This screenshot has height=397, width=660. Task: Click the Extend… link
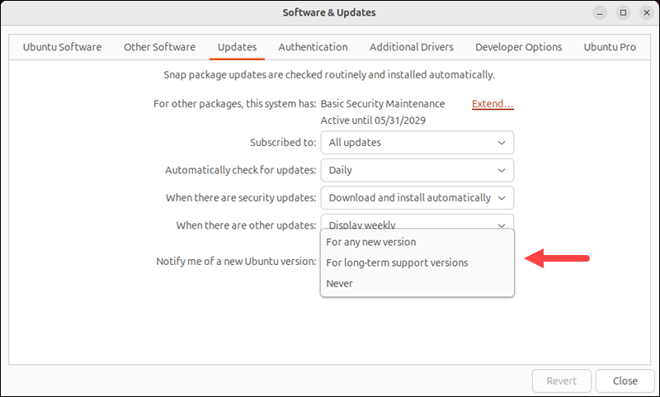(x=493, y=103)
